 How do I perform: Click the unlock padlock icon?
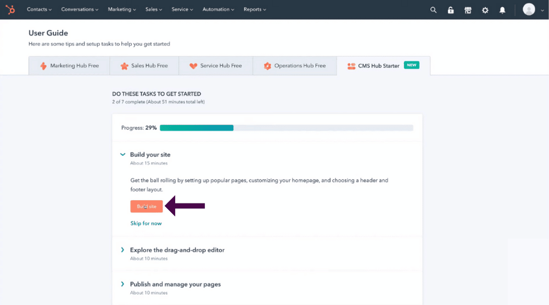[x=451, y=10]
